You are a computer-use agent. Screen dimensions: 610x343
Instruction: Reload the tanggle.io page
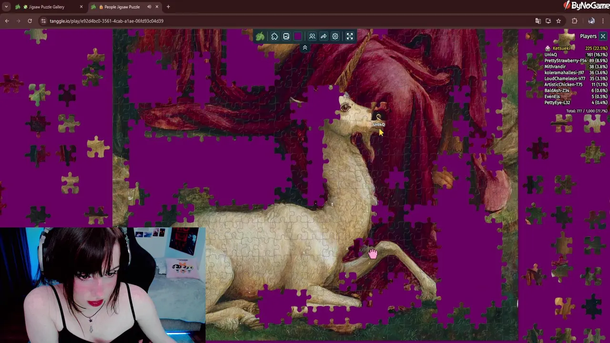coord(30,21)
